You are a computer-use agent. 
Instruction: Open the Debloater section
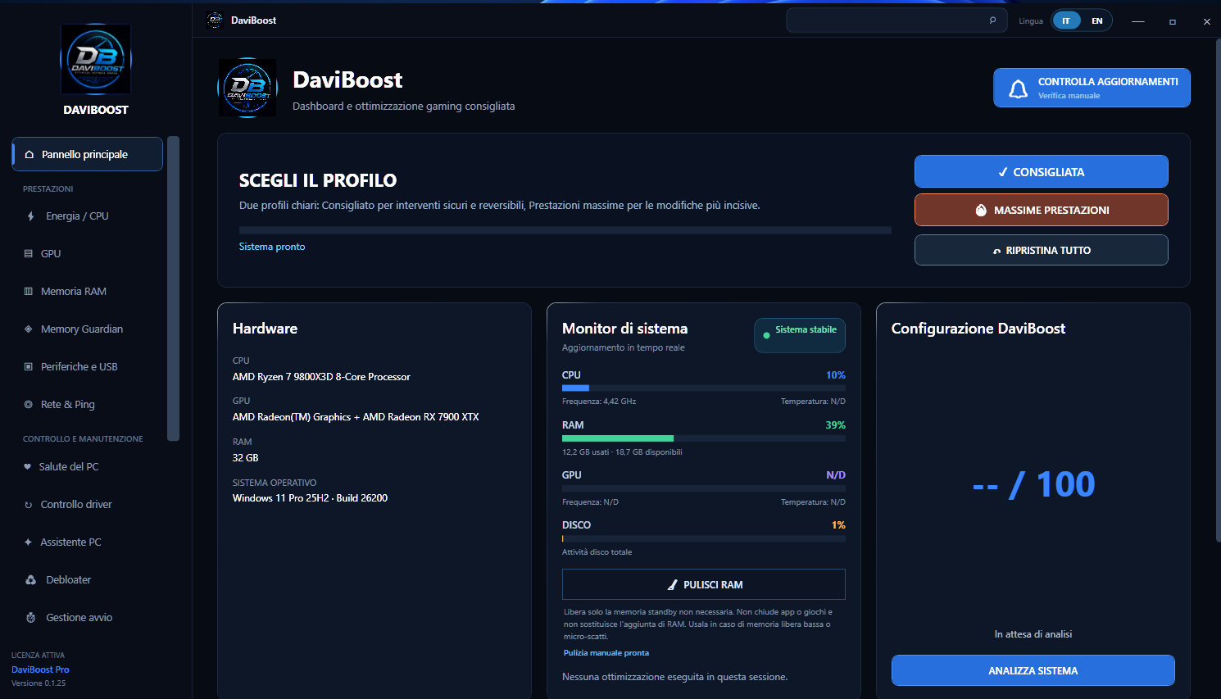click(88, 580)
